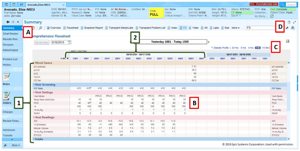Image resolution: width=300 pixels, height=151 pixels.
Task: Click the forward navigation arrow
Action: (x=13, y=22)
